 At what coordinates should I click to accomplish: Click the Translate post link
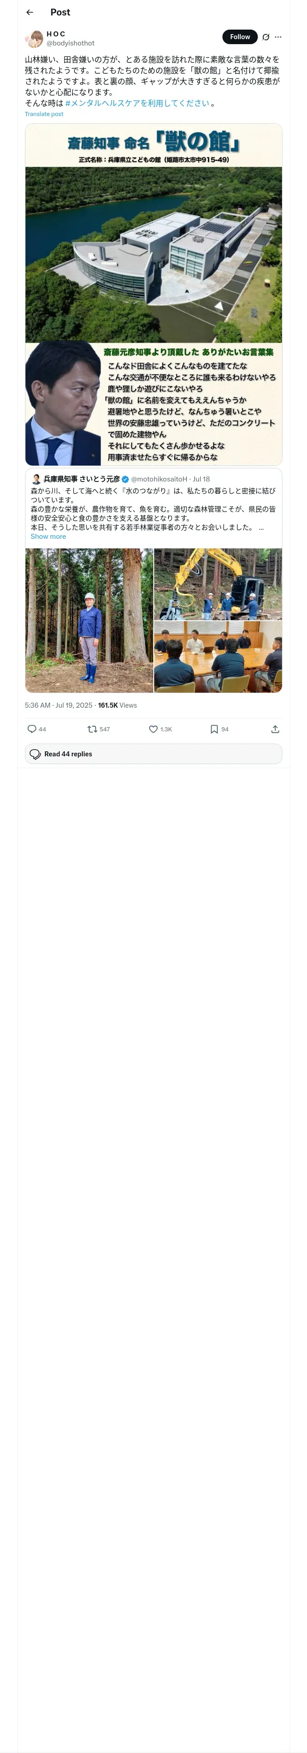[x=44, y=114]
